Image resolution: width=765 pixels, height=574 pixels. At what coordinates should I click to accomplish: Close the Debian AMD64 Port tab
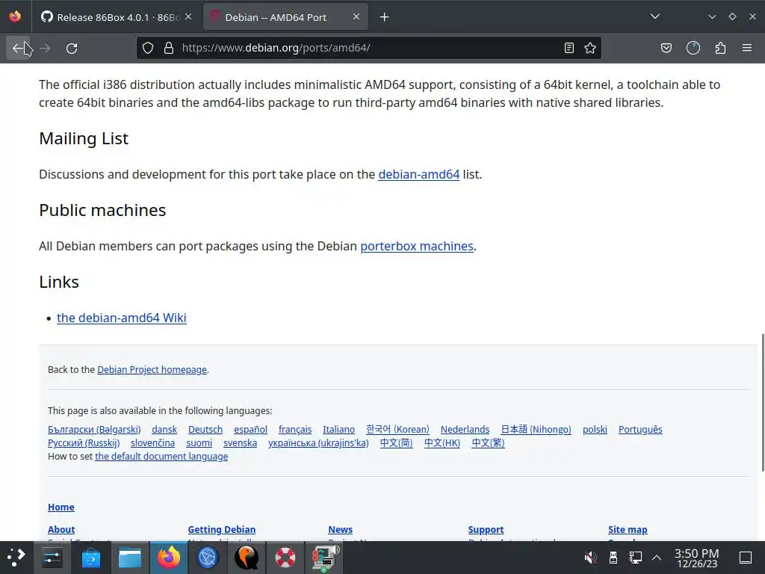356,16
